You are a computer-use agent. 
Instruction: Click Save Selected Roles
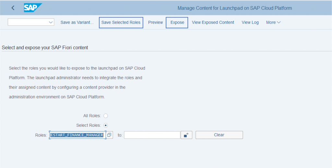[121, 22]
